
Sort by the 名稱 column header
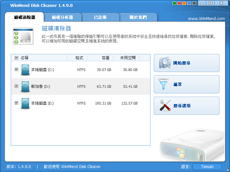[x=25, y=58]
